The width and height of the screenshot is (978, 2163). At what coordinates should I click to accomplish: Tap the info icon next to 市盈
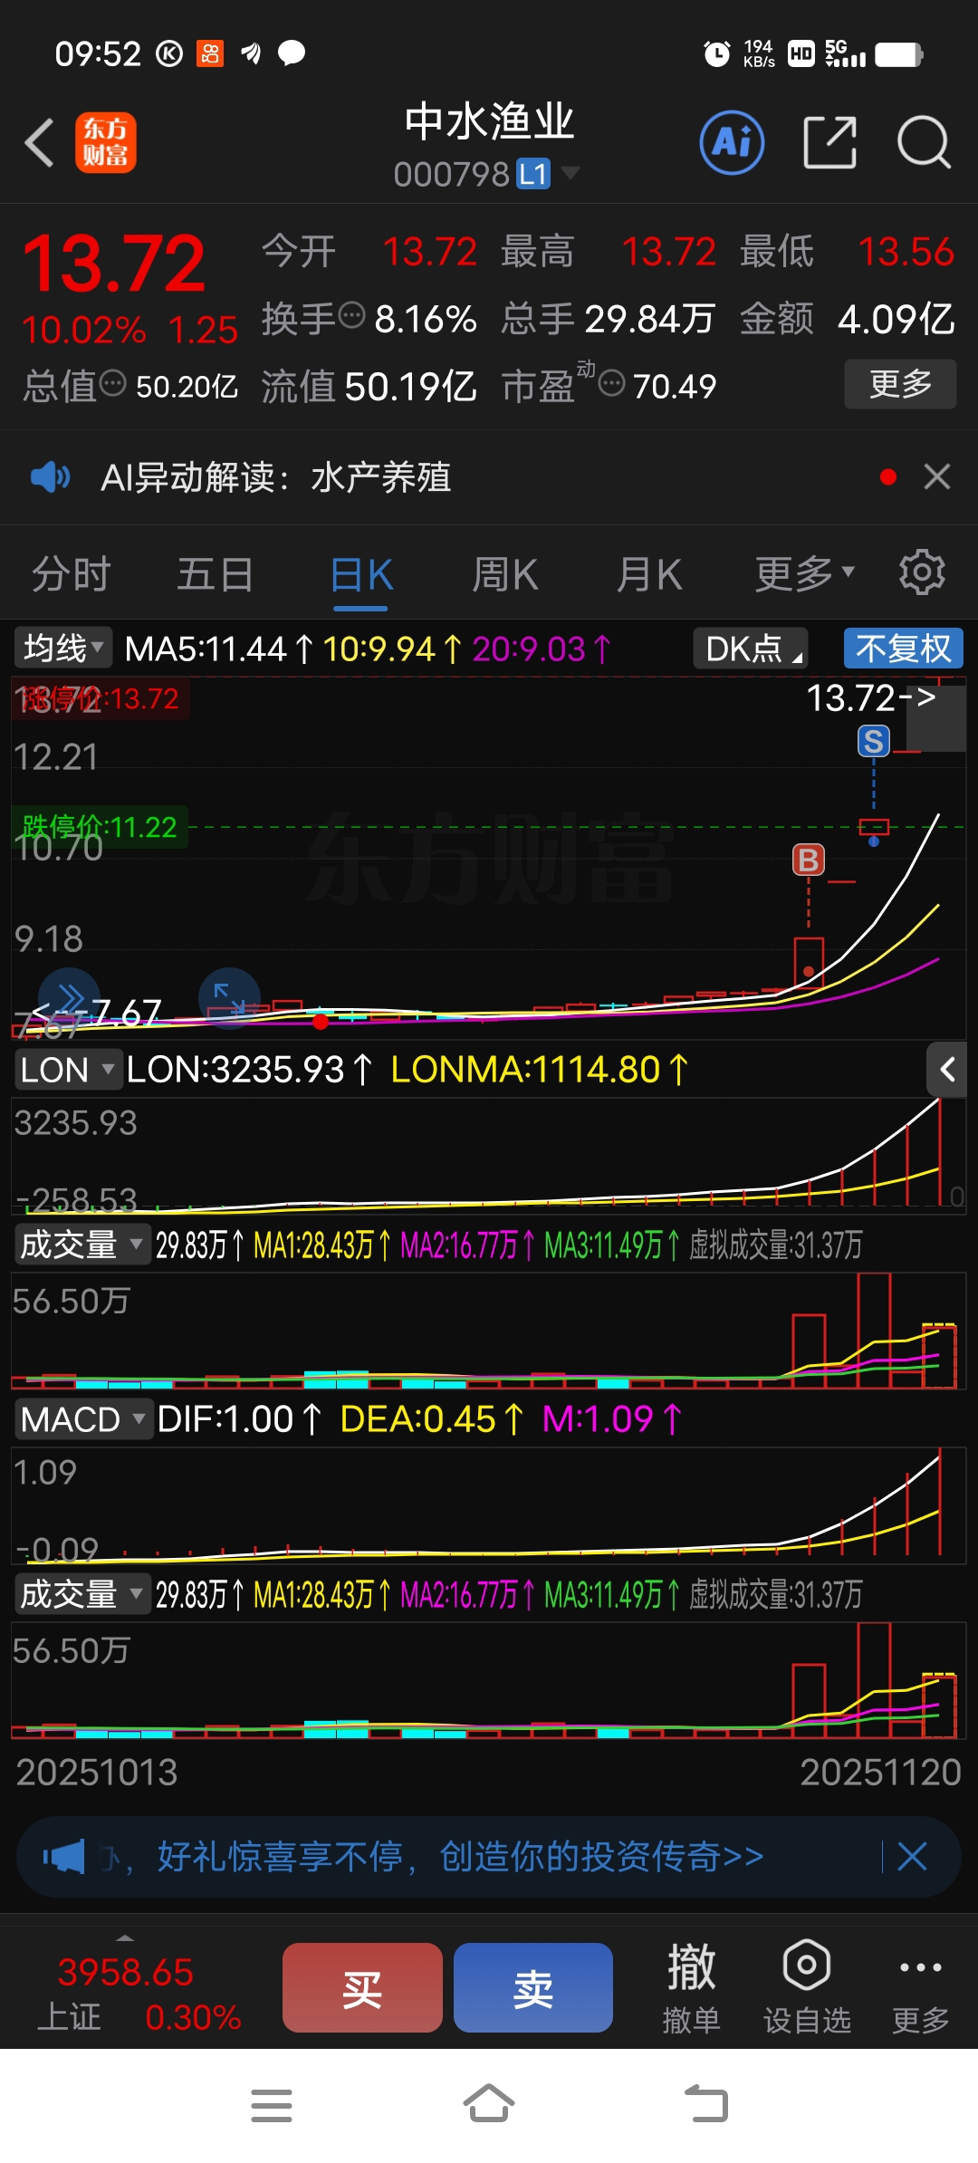612,382
